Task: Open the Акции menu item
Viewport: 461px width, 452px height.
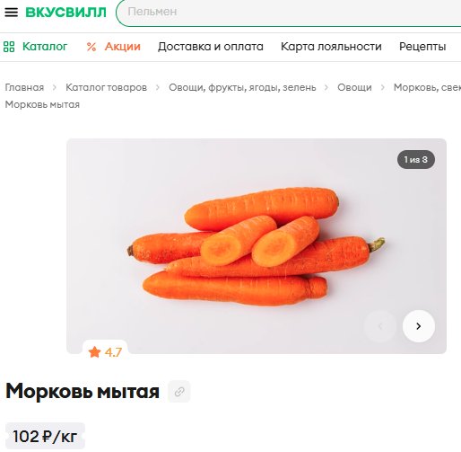Action: click(123, 47)
